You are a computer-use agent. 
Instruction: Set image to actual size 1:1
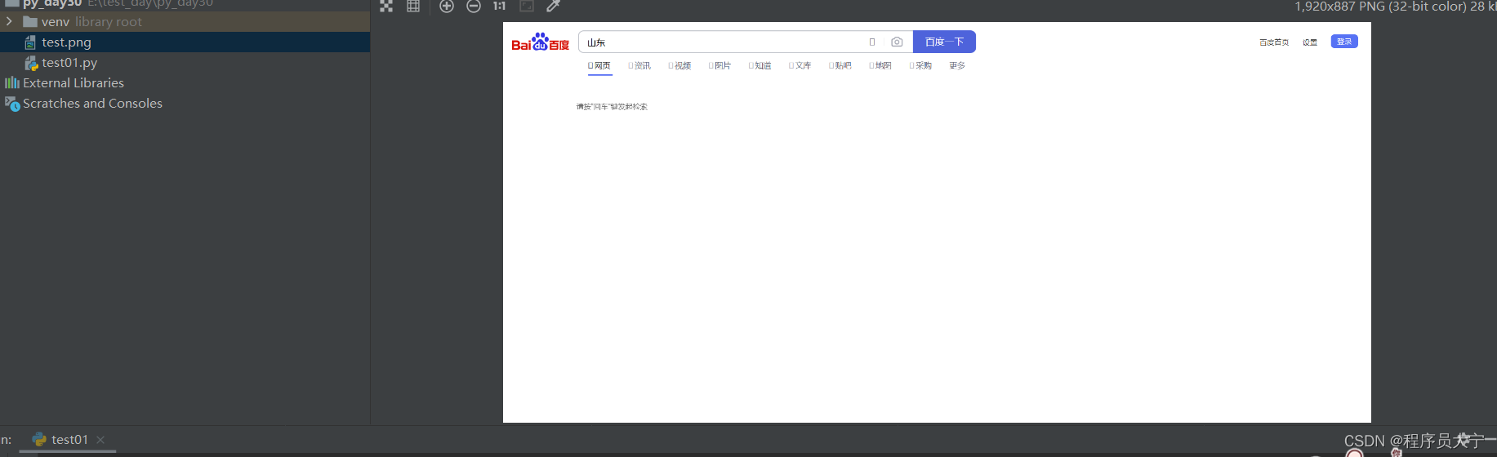[x=500, y=6]
